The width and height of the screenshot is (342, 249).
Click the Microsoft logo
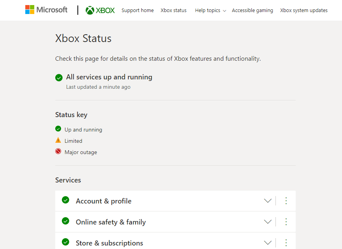(46, 9)
